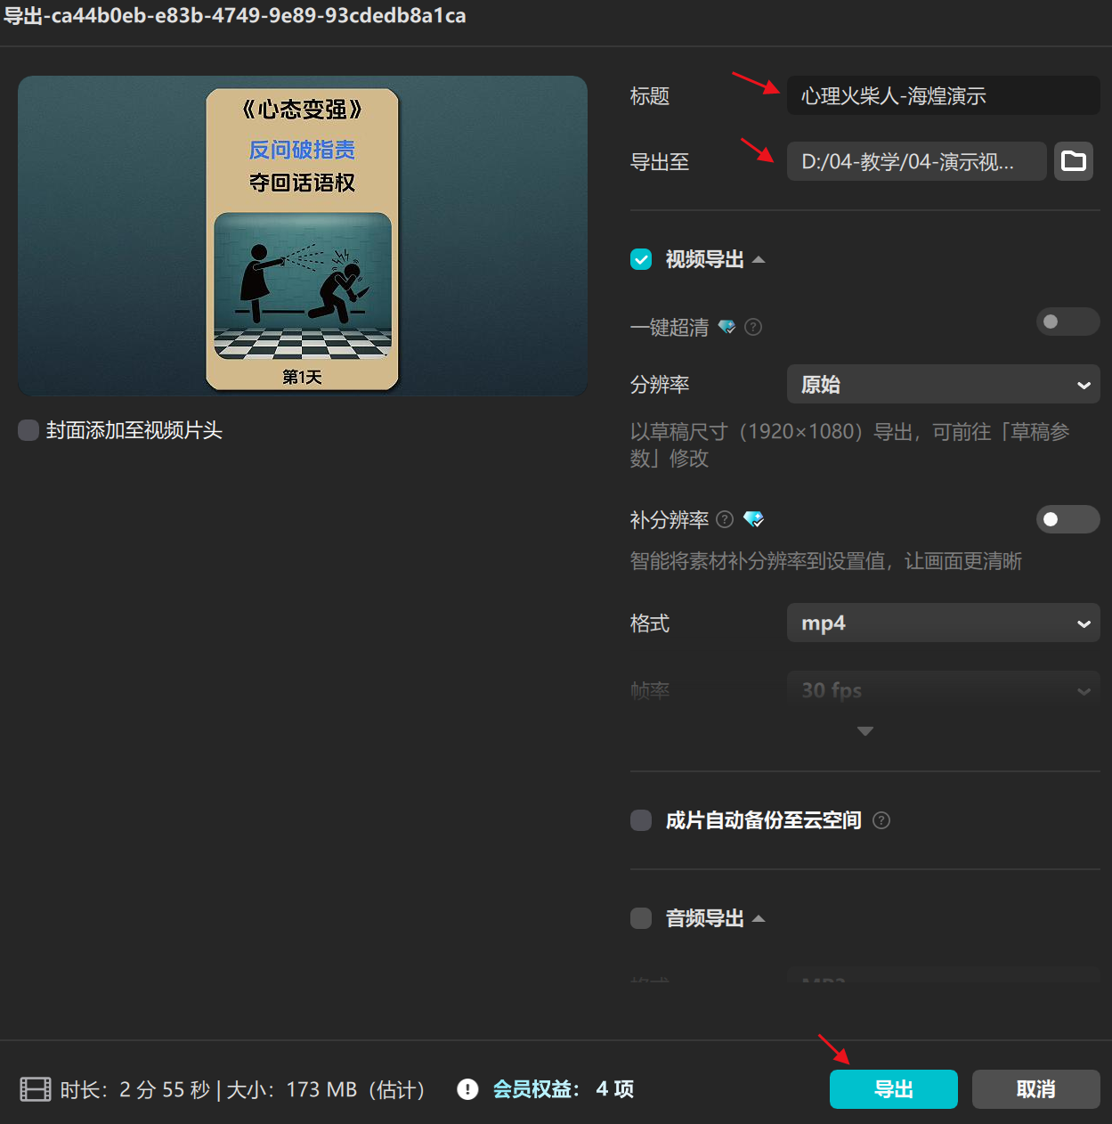The image size is (1112, 1124).
Task: Open the 格式 dropdown showing mp4
Action: (943, 623)
